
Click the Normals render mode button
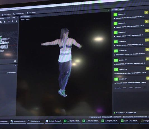pos(138,87)
